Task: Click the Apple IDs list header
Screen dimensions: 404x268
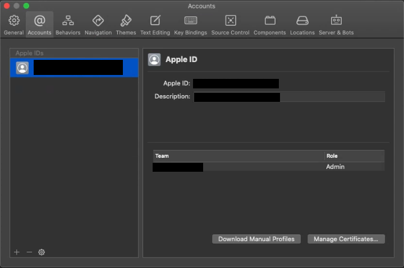Action: [x=74, y=53]
